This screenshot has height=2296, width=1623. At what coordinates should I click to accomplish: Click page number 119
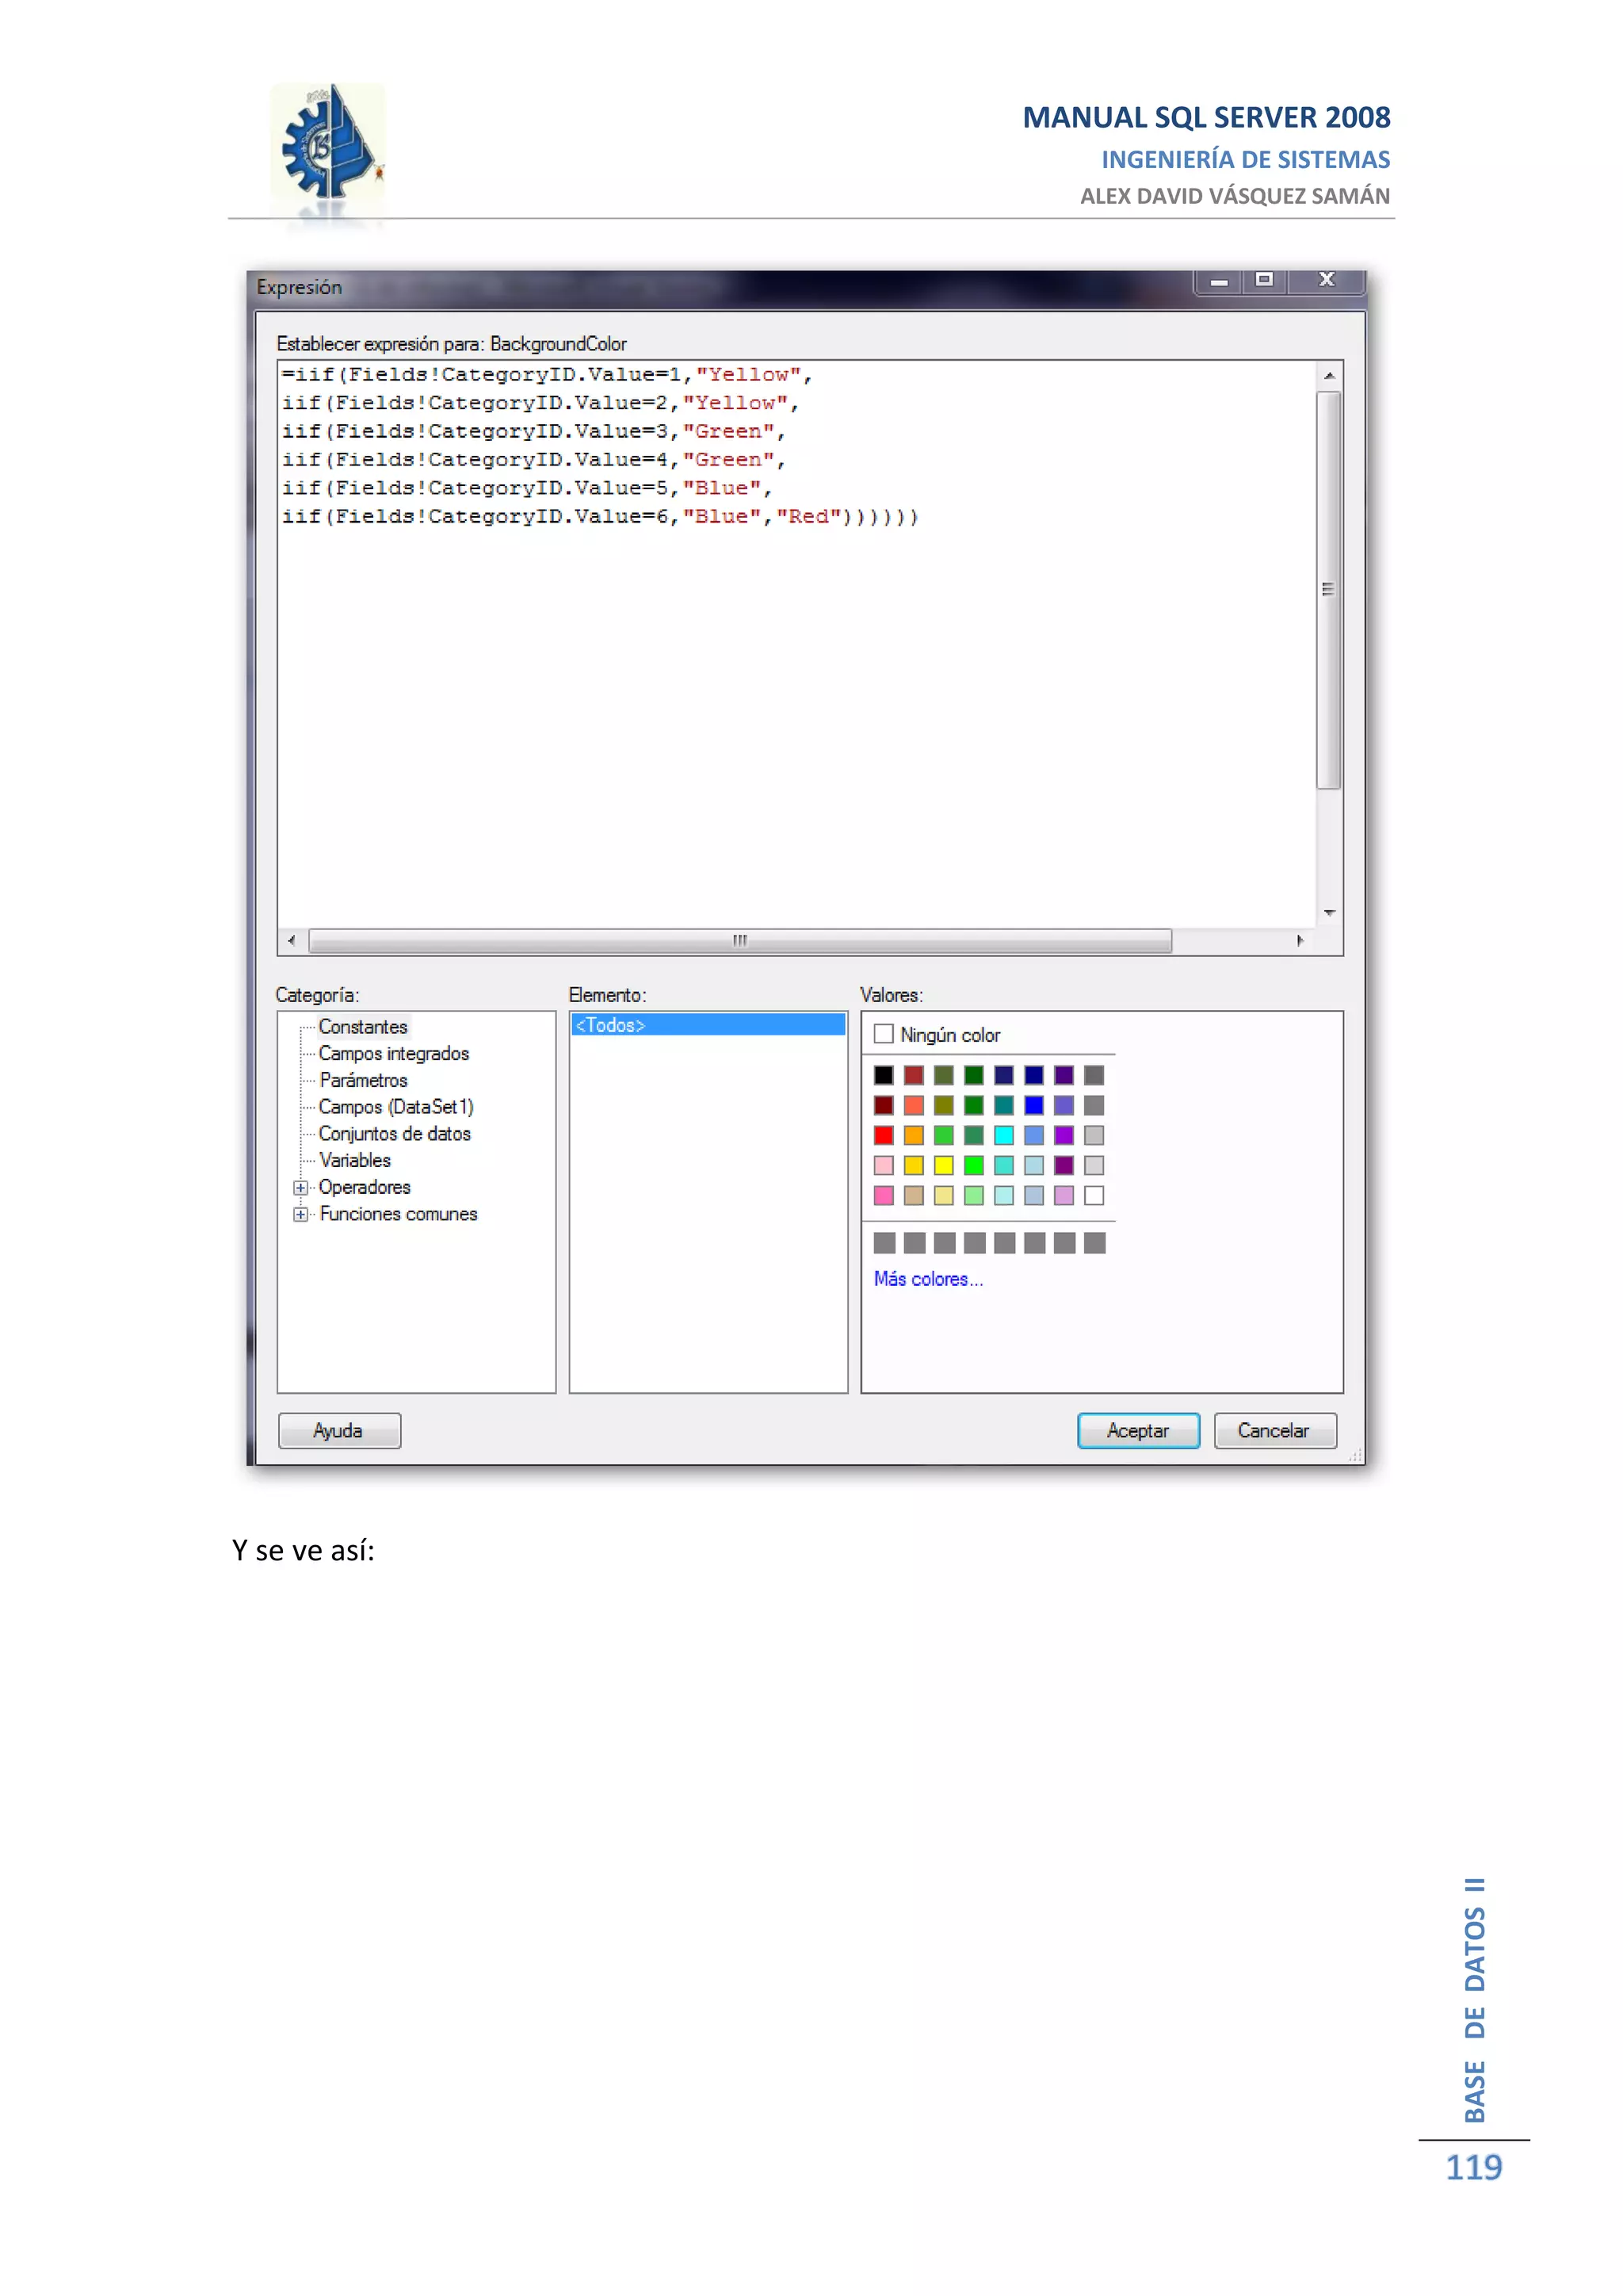tap(1474, 2168)
